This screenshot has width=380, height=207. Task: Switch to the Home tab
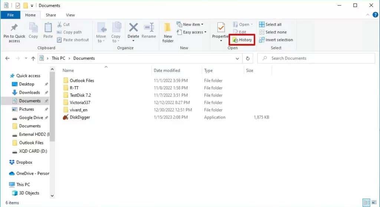pos(30,15)
